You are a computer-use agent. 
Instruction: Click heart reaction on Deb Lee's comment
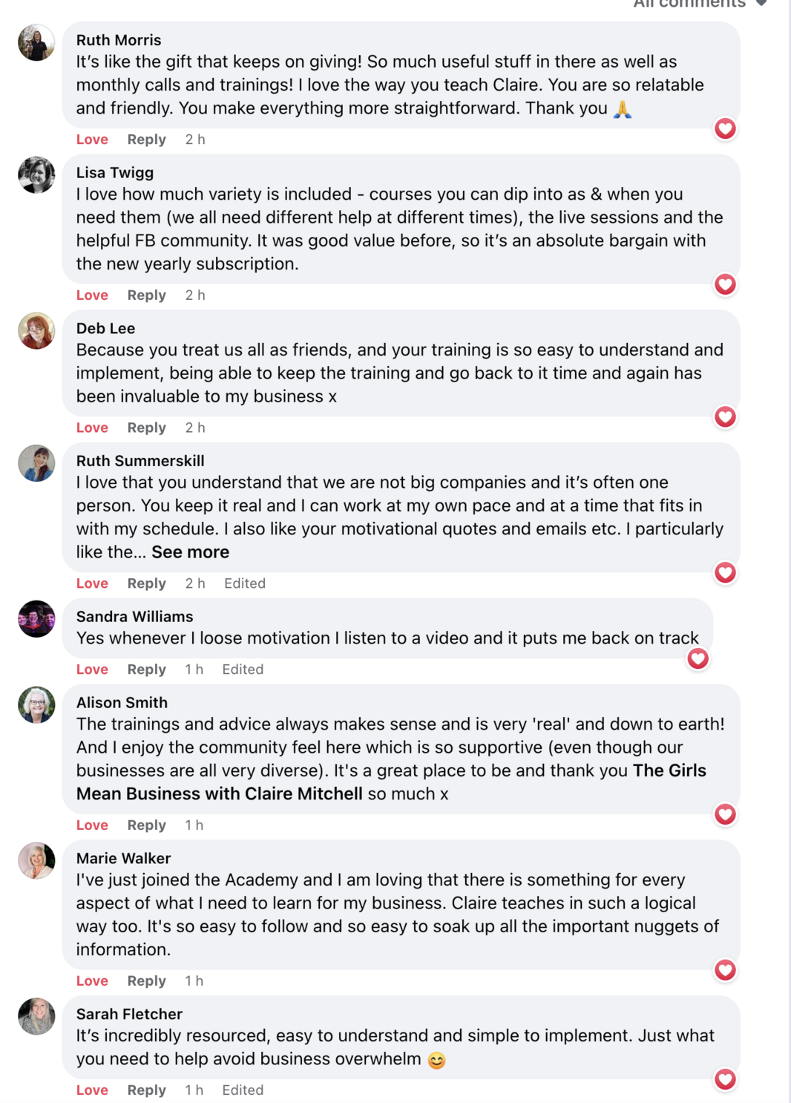coord(725,417)
